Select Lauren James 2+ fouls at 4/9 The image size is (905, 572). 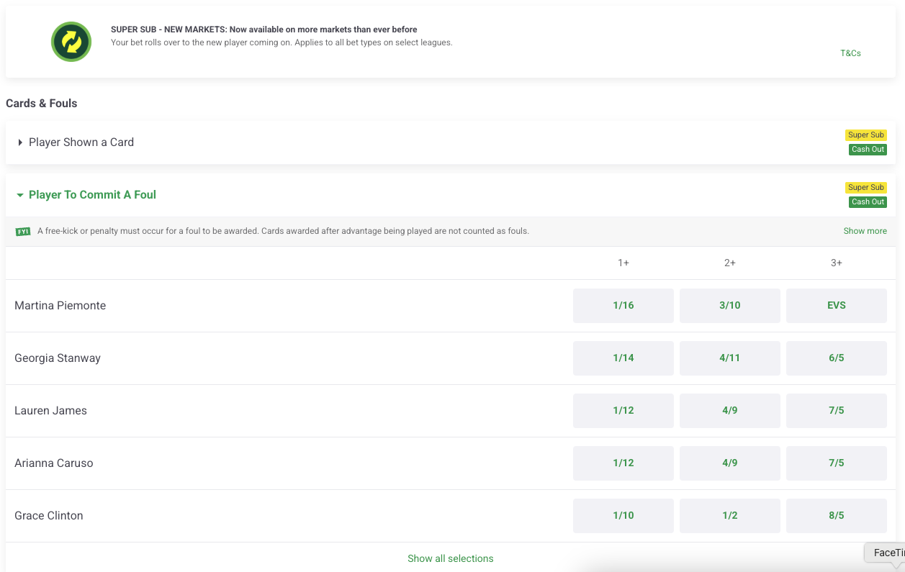coord(730,411)
